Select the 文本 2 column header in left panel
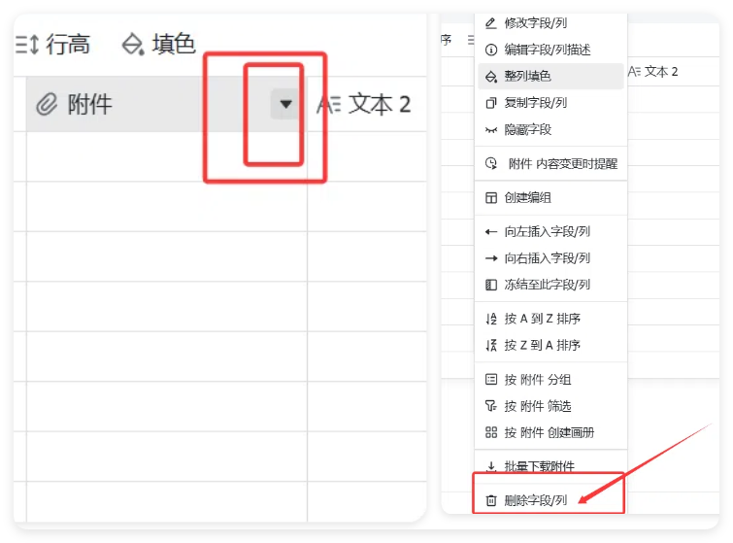 coord(367,104)
